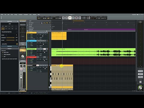Click the Quantize apply button

point(10,46)
